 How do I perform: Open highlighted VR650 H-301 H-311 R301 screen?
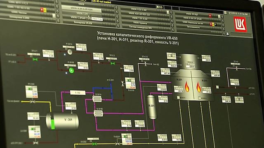click(x=81, y=9)
